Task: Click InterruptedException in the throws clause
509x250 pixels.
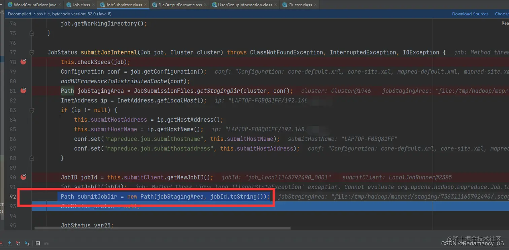Action: click(363, 52)
